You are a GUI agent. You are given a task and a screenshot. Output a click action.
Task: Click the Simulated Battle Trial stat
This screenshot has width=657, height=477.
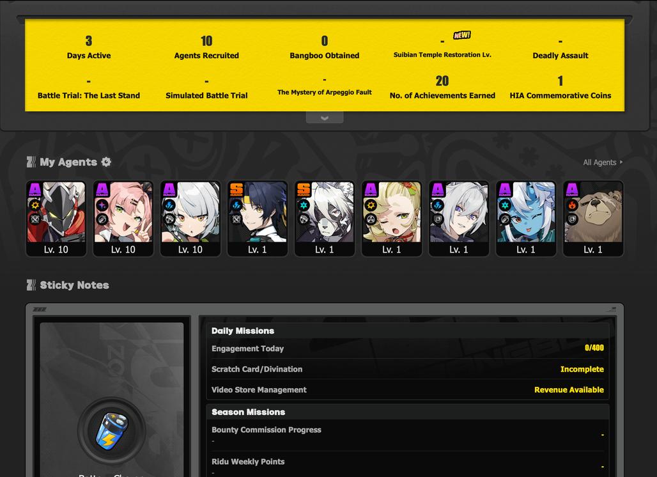206,89
